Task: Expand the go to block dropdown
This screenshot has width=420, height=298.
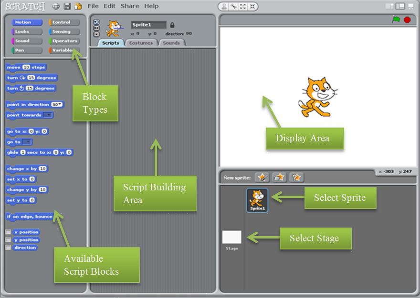Action: tap(27, 142)
